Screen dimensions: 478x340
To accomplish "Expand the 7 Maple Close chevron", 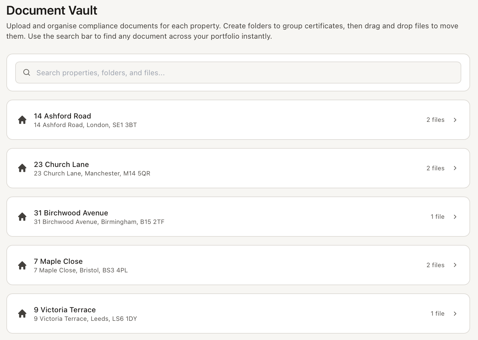I will pos(455,265).
